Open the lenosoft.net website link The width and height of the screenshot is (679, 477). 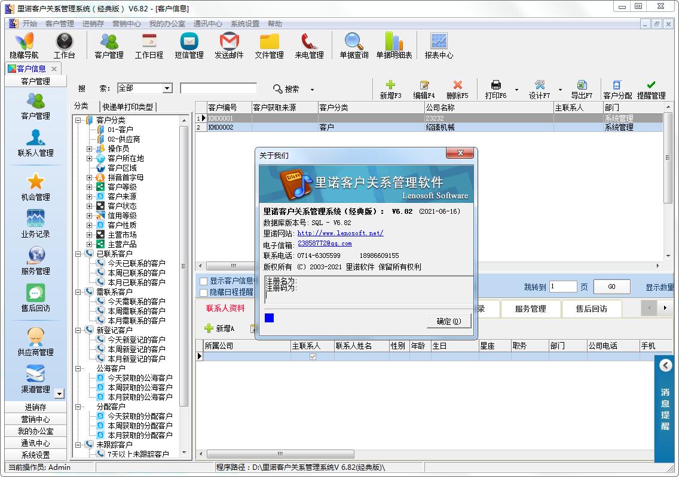[x=340, y=233]
